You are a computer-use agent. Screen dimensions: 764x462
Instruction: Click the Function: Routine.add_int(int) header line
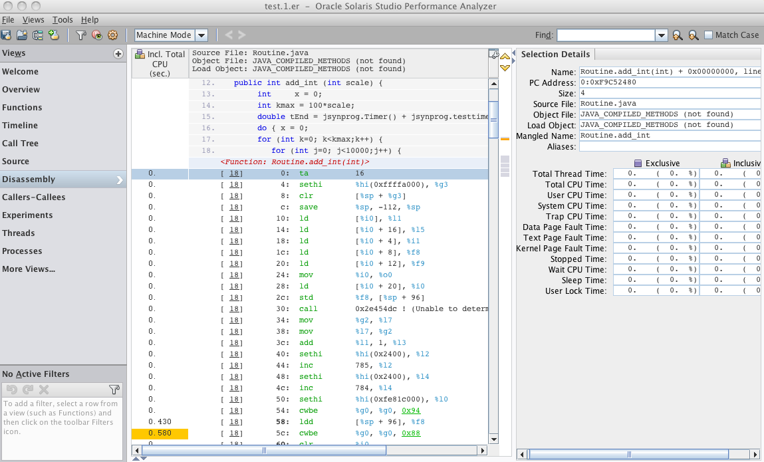[x=295, y=162]
